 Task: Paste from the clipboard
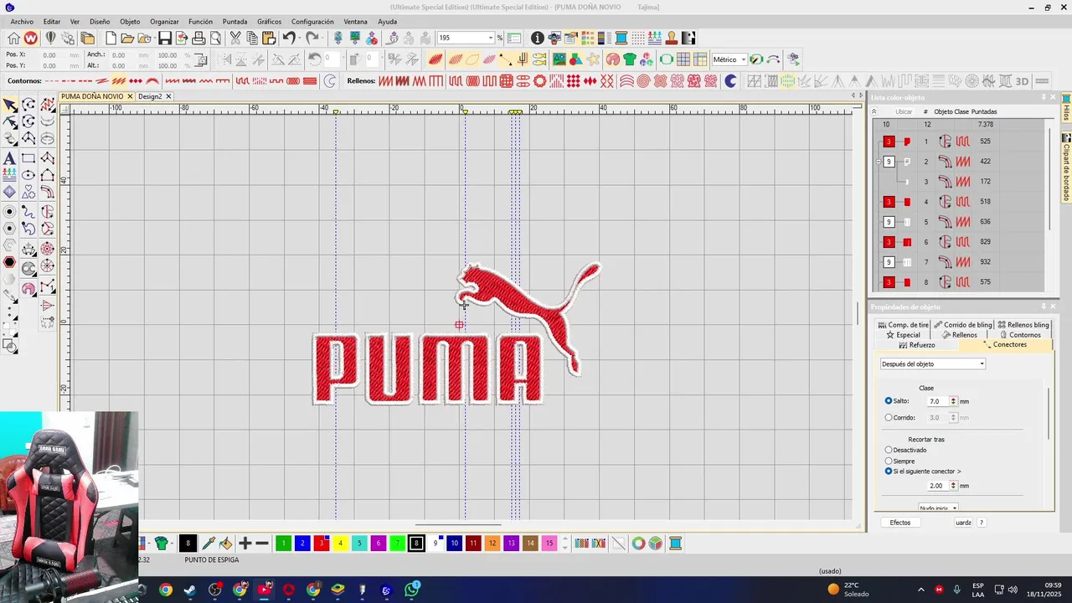pyautogui.click(x=269, y=38)
